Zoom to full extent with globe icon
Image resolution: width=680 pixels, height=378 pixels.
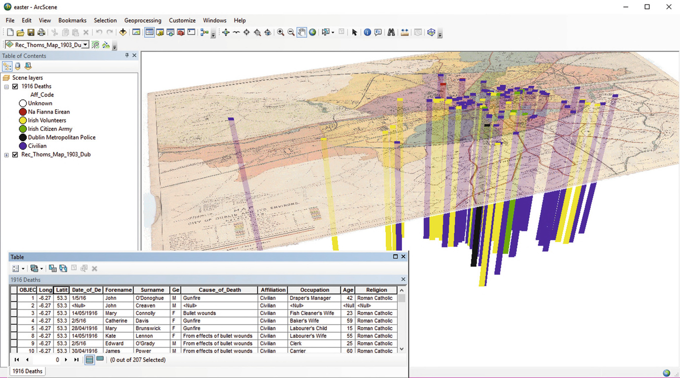tap(312, 32)
